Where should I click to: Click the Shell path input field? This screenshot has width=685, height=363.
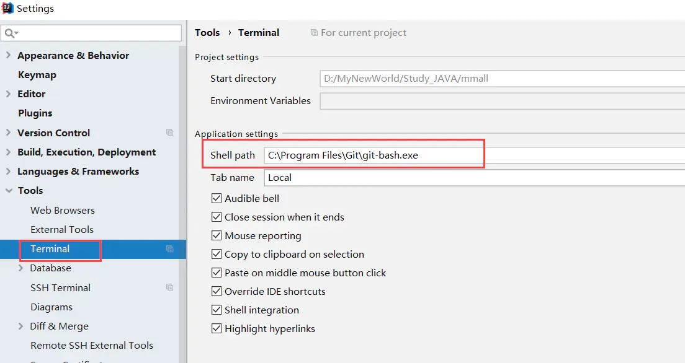coord(372,155)
